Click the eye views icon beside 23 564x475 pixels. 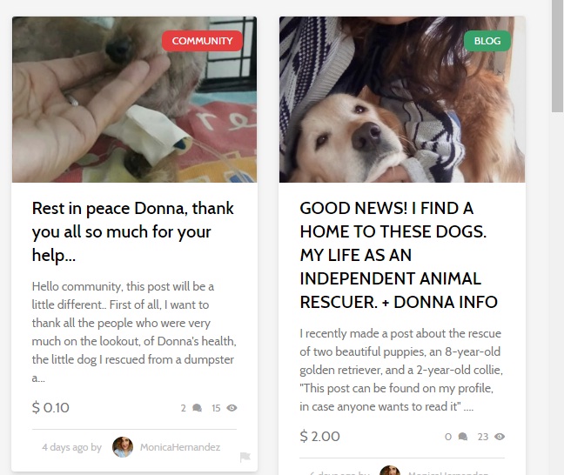pyautogui.click(x=500, y=437)
